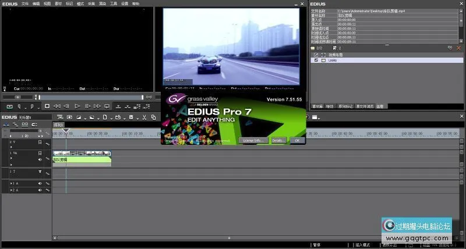Click the Stop button in the player
466x249 pixels.
tap(47, 106)
